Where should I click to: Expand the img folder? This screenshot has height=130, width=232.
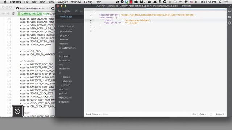tap(61, 65)
